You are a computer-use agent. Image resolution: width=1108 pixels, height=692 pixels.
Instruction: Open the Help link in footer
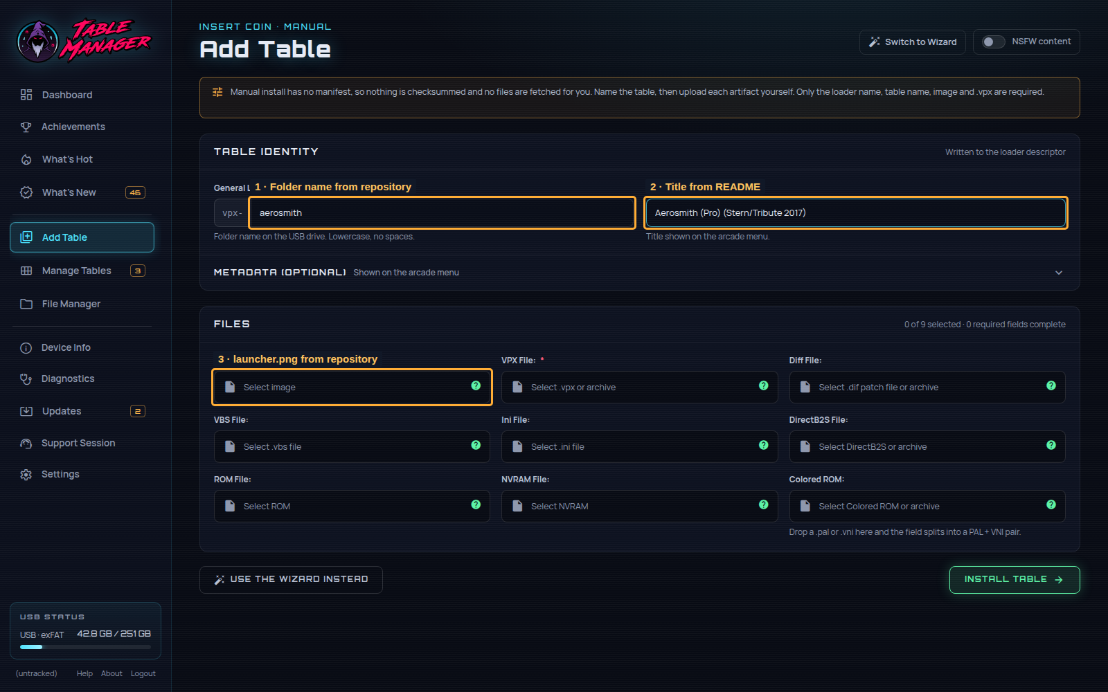tap(84, 673)
